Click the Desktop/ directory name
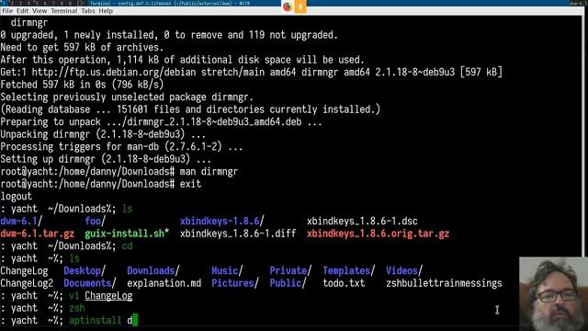Image resolution: width=588 pixels, height=331 pixels. coord(85,270)
